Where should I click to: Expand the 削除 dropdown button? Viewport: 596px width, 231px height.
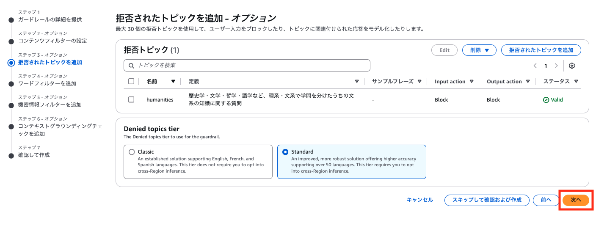pos(479,50)
